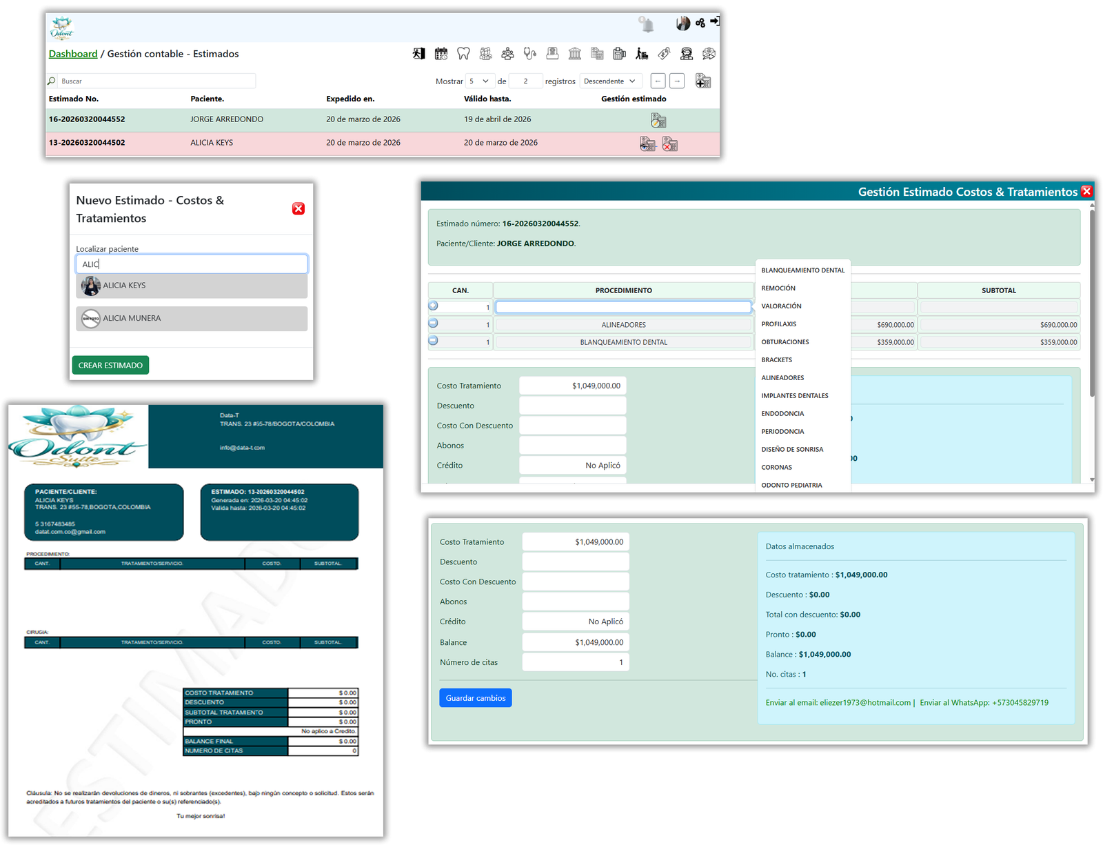The width and height of the screenshot is (1103, 845).
Task: Click the edit estimate icon for Jorge Arredondo
Action: [x=658, y=121]
